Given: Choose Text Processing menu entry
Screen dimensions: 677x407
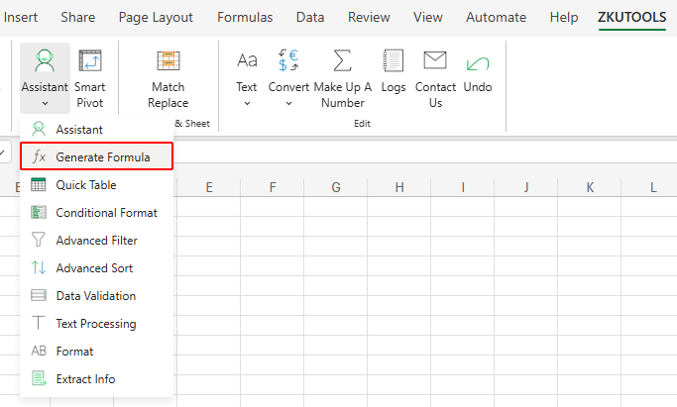Looking at the screenshot, I should click(x=97, y=323).
